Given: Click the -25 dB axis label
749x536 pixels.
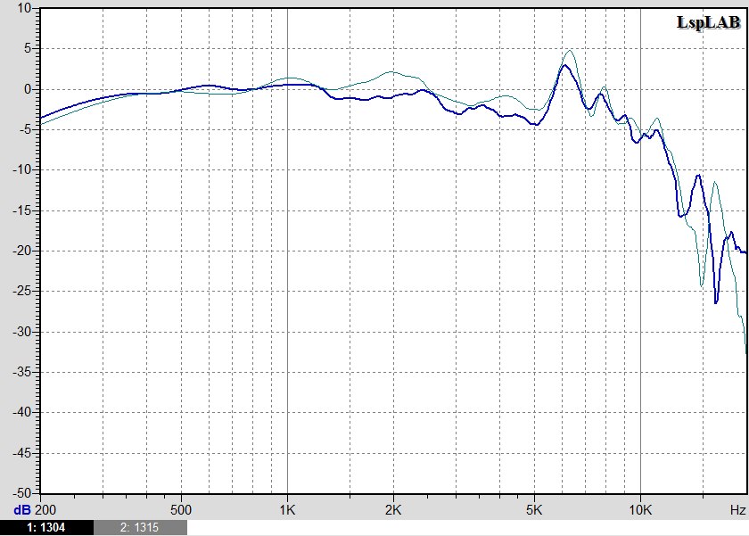Looking at the screenshot, I should pos(22,291).
